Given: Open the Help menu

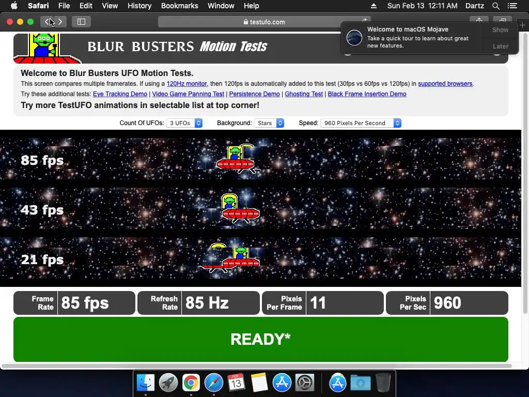Looking at the screenshot, I should [252, 6].
